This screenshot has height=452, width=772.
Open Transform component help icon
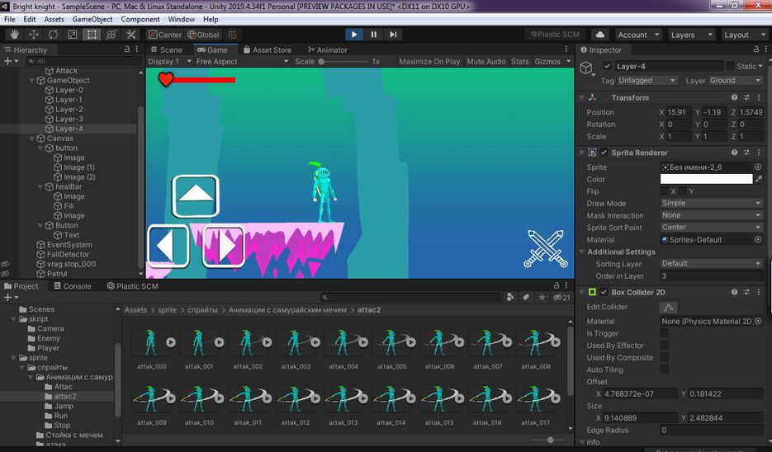(x=734, y=97)
